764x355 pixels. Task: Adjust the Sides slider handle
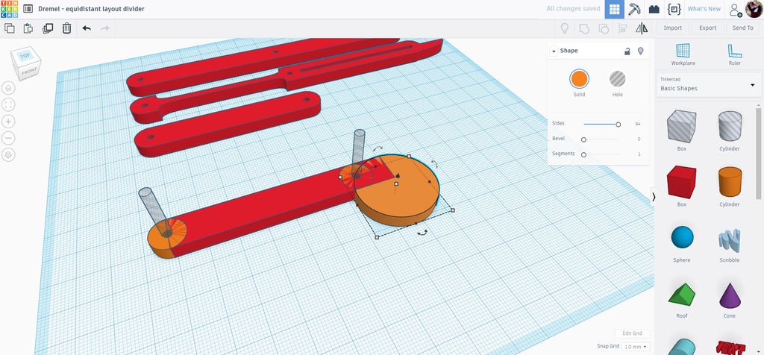619,125
